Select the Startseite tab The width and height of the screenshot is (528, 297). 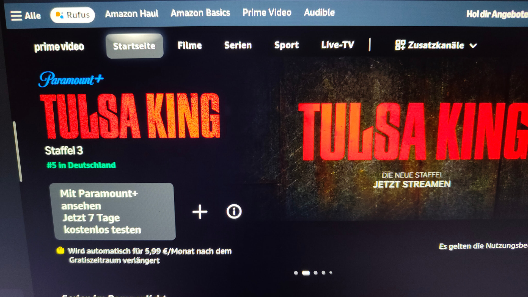(x=134, y=46)
